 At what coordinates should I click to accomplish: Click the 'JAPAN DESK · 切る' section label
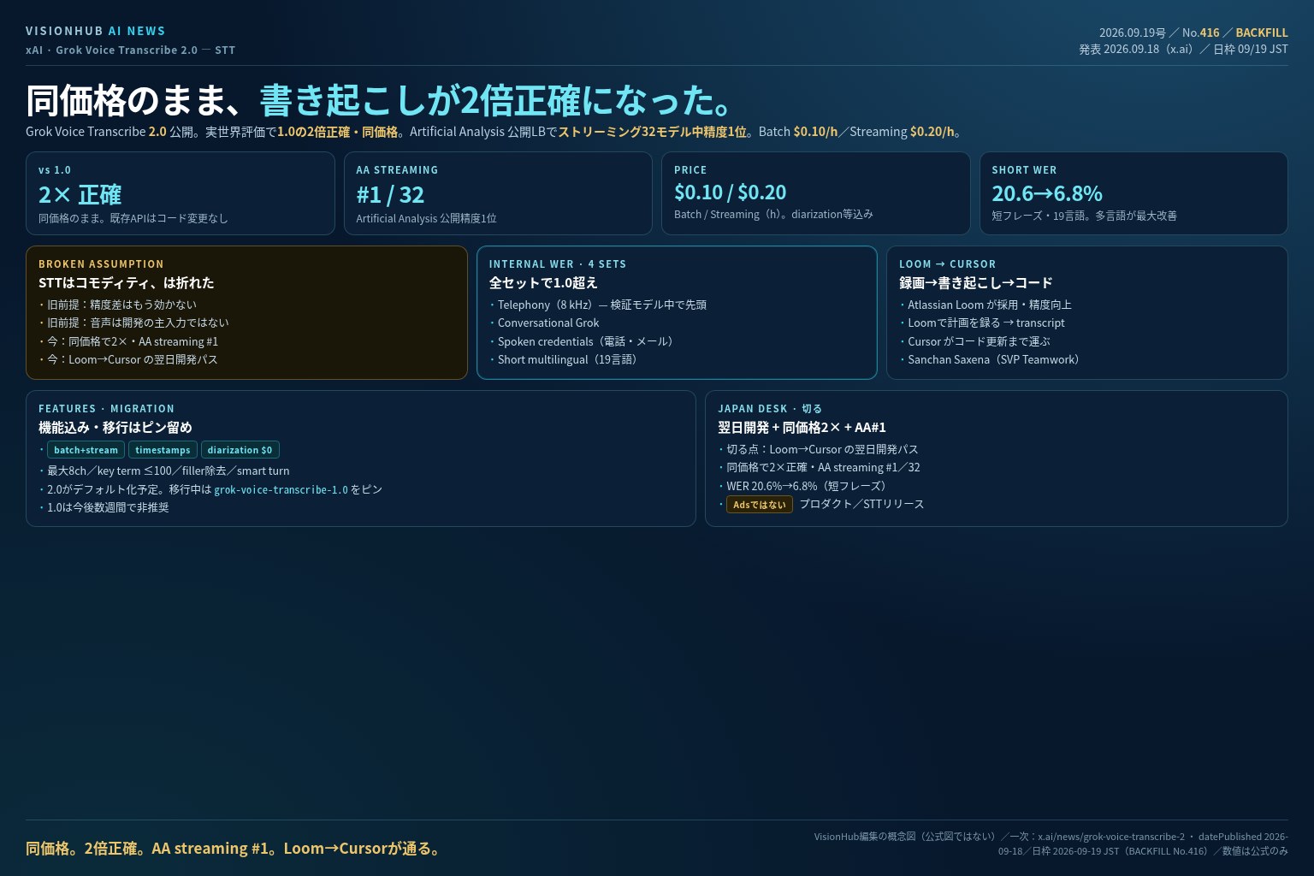pos(770,409)
